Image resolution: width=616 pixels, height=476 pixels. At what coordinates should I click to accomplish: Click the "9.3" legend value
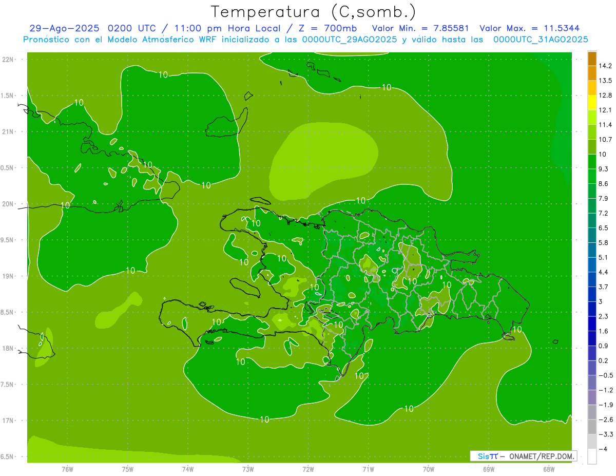[603, 169]
